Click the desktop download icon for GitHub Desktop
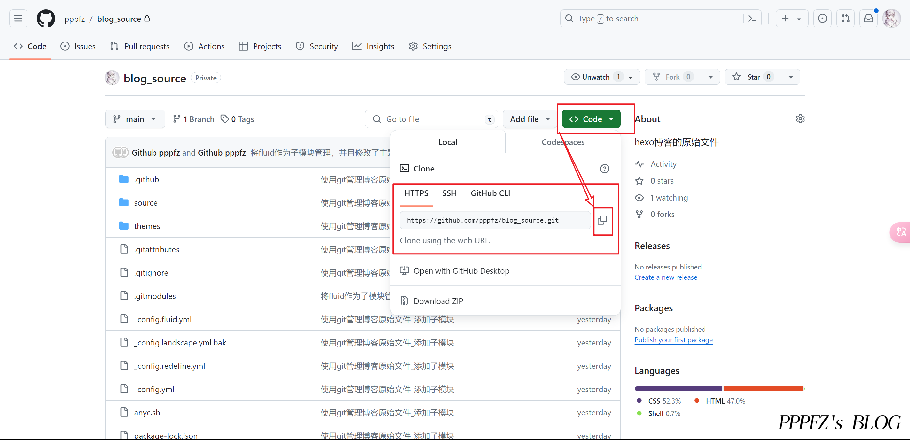 click(x=404, y=271)
